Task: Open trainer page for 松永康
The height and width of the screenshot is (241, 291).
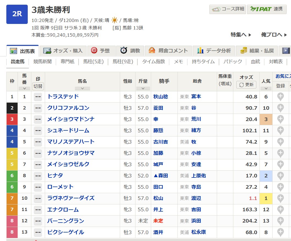Action: [199, 232]
